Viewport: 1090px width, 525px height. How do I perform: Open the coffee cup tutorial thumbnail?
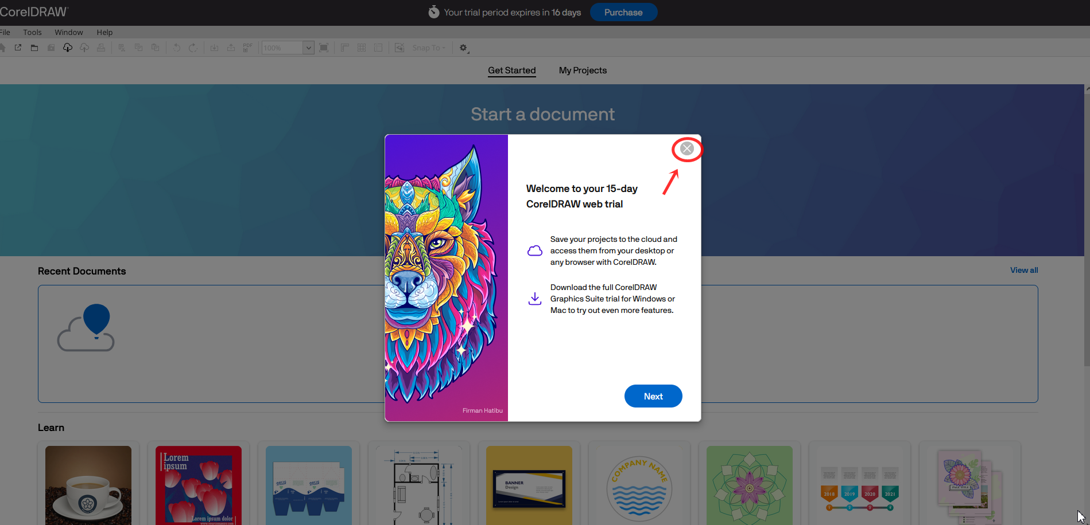click(88, 485)
